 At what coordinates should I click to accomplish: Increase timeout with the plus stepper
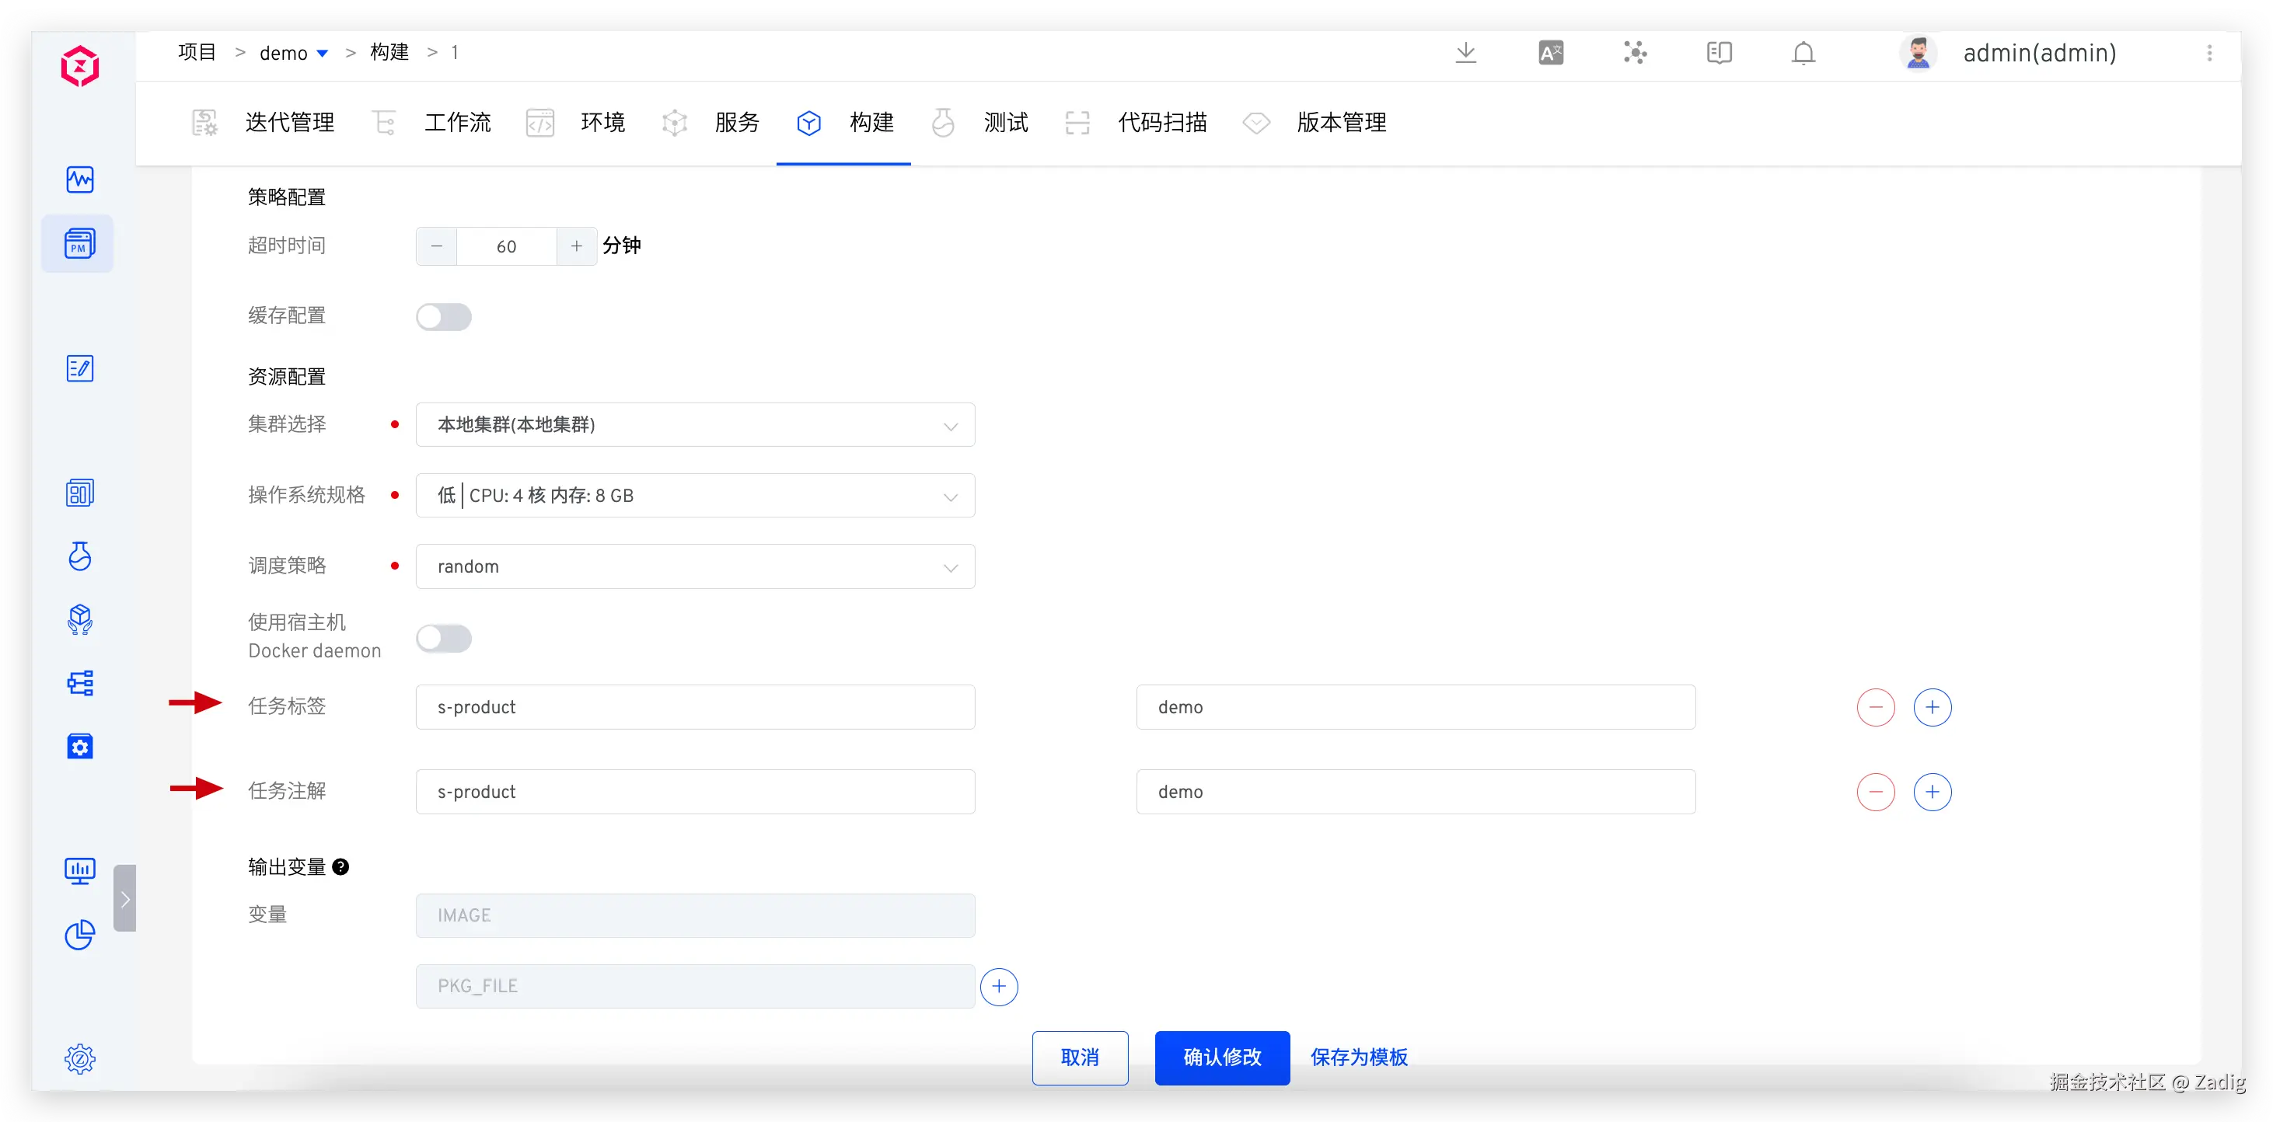576,246
